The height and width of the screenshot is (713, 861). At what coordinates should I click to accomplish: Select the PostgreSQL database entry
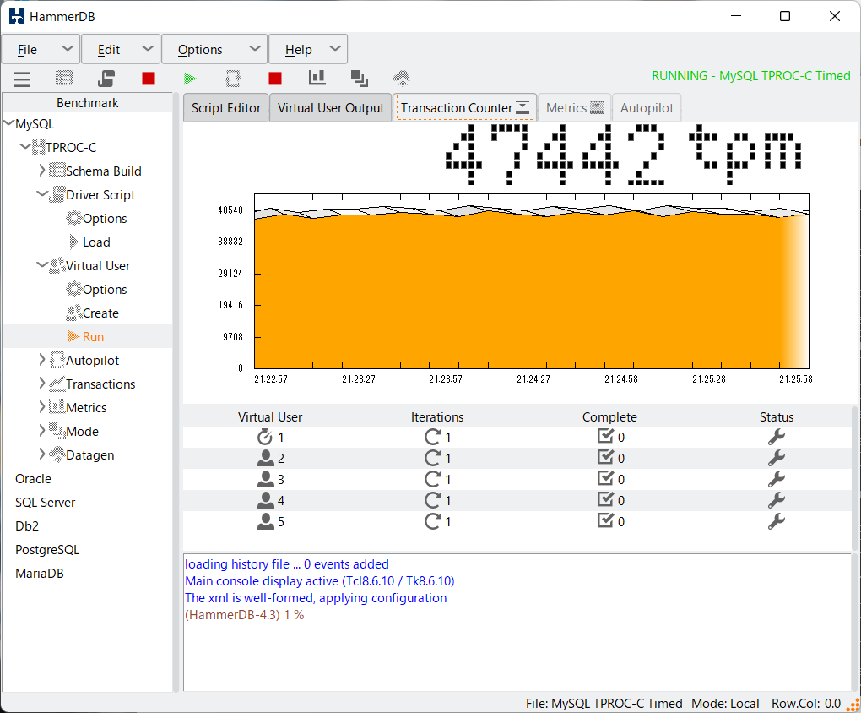[x=47, y=549]
